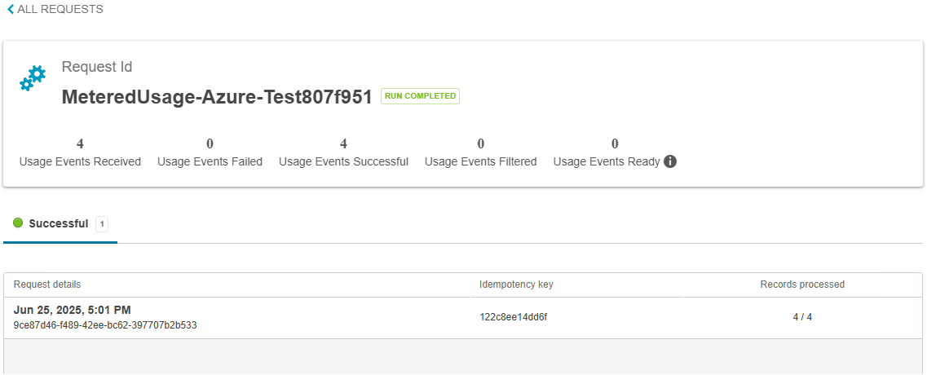This screenshot has height=375, width=927.
Task: Click the count badge on Successful tab
Action: 102,224
